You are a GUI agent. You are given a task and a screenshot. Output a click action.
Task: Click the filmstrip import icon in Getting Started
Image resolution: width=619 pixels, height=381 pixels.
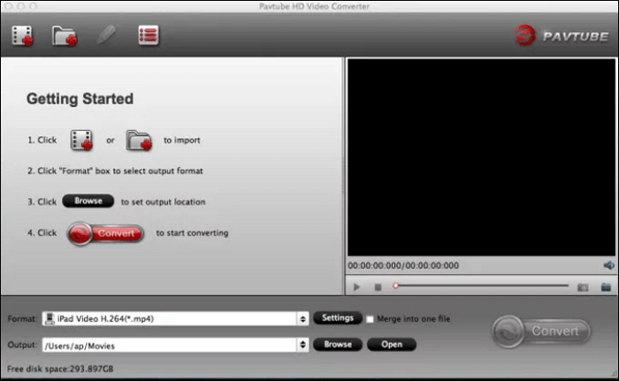coord(81,141)
